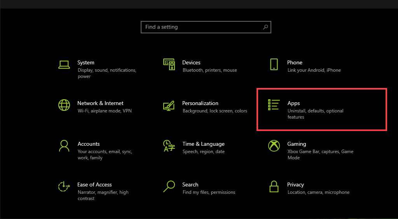Click the Gaming Xbox logo icon

[x=274, y=146]
